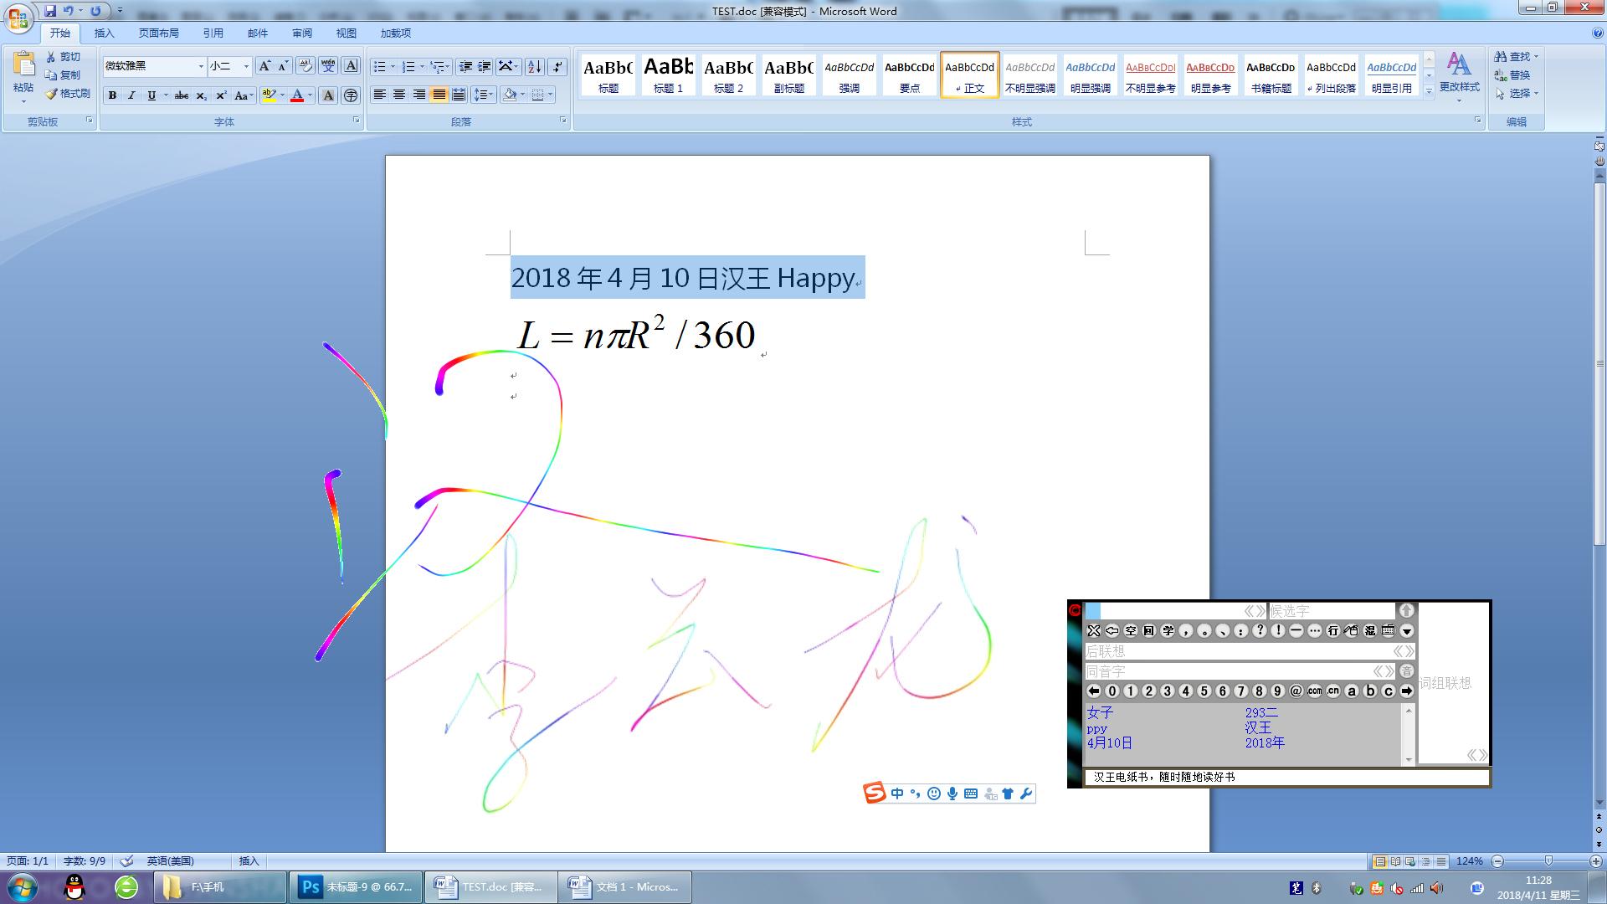Expand the font color dropdown arrow
This screenshot has width=1607, height=904.
pyautogui.click(x=311, y=95)
